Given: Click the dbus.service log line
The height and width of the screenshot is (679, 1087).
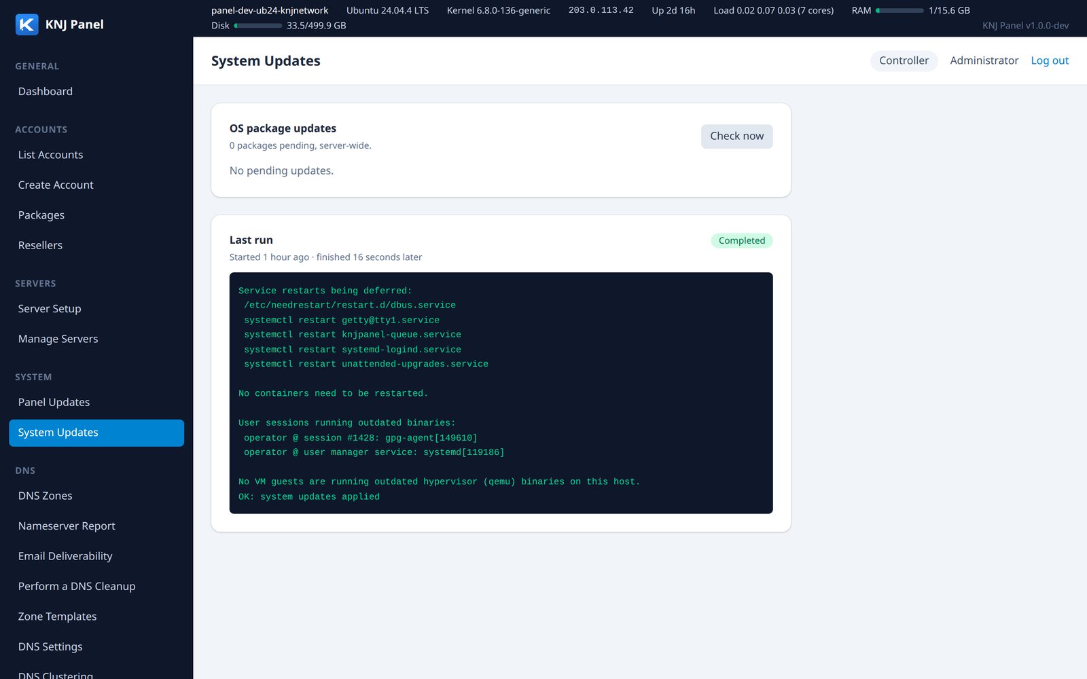Looking at the screenshot, I should [x=350, y=306].
